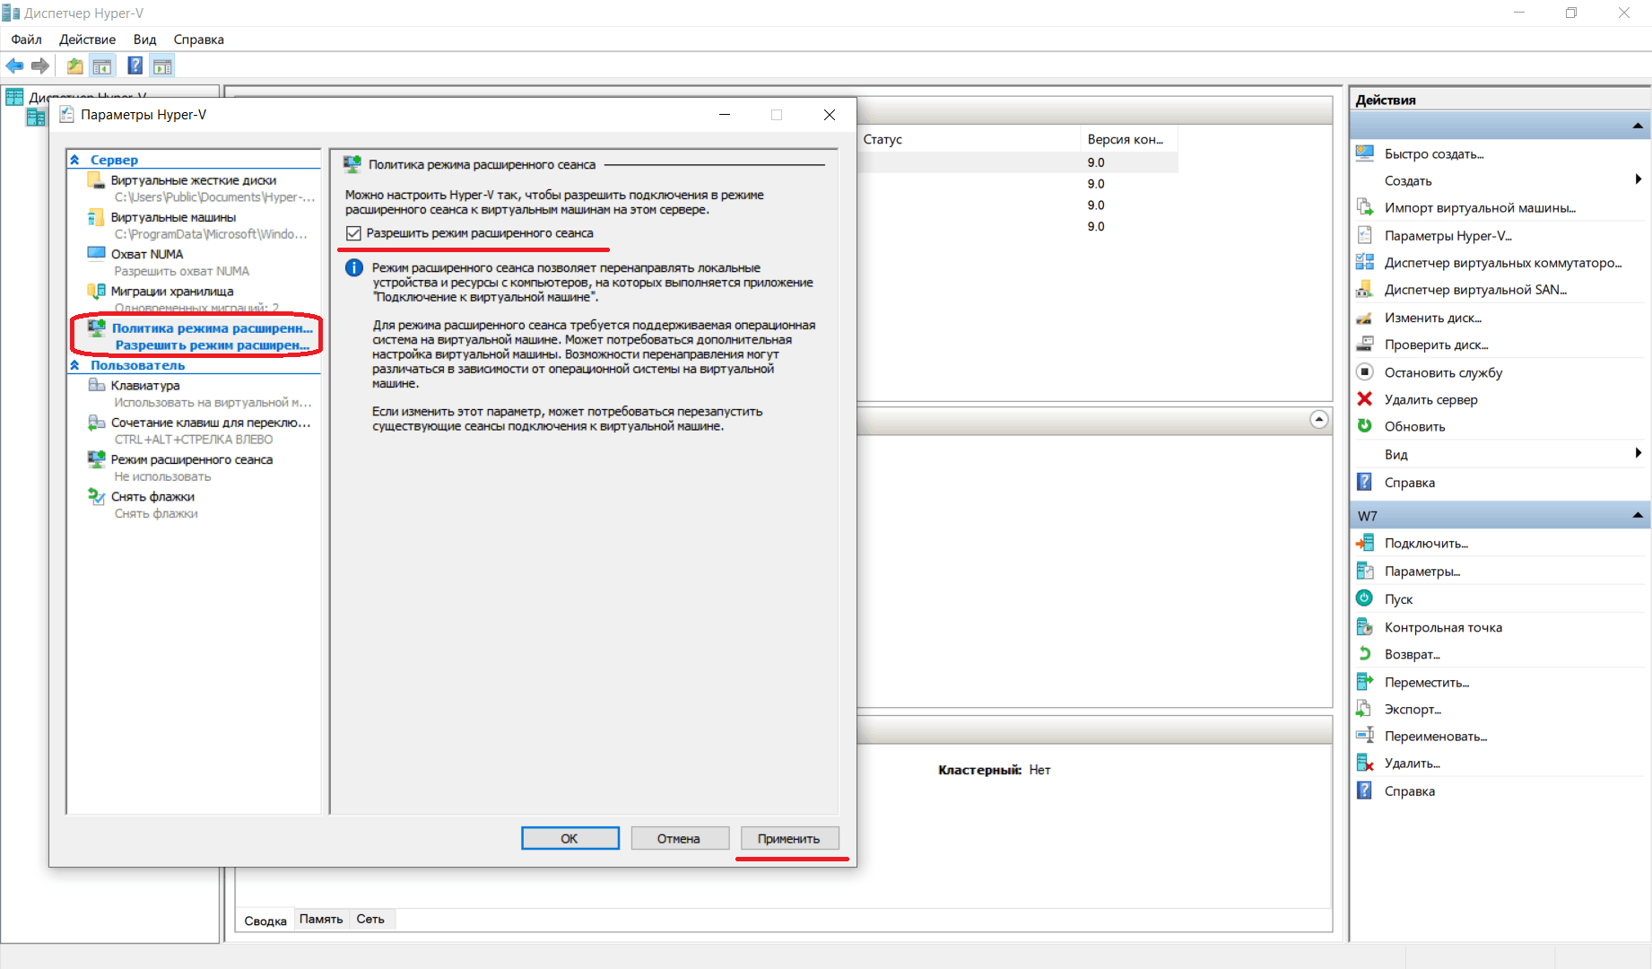Image resolution: width=1652 pixels, height=969 pixels.
Task: Open the 'Действие' menu
Action: (x=87, y=39)
